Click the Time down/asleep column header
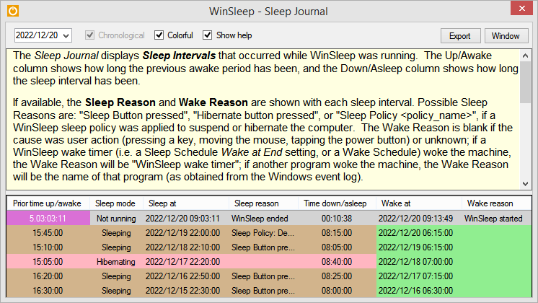 point(337,203)
